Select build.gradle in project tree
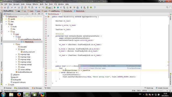The height and width of the screenshot is (97, 172). [17, 80]
